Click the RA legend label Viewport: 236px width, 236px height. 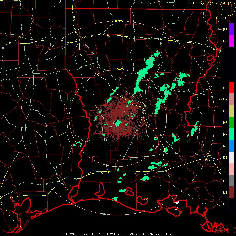point(225,135)
